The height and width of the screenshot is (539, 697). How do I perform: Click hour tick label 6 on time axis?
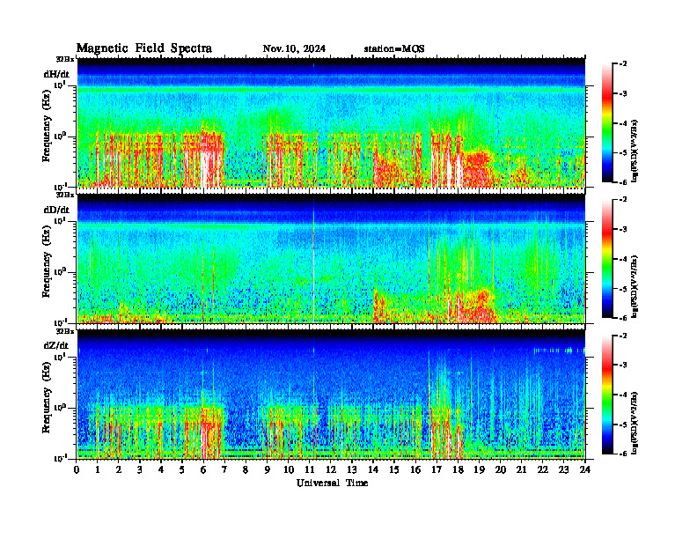click(203, 469)
